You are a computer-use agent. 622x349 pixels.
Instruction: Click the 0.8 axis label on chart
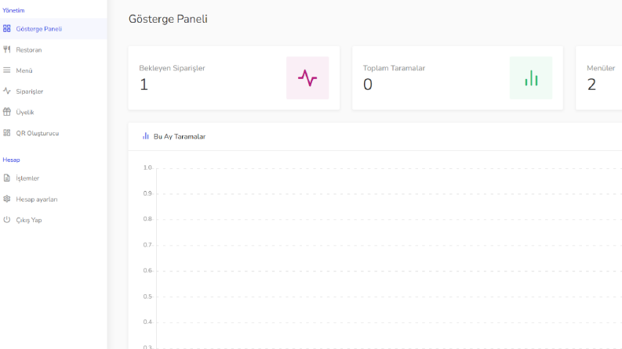147,219
